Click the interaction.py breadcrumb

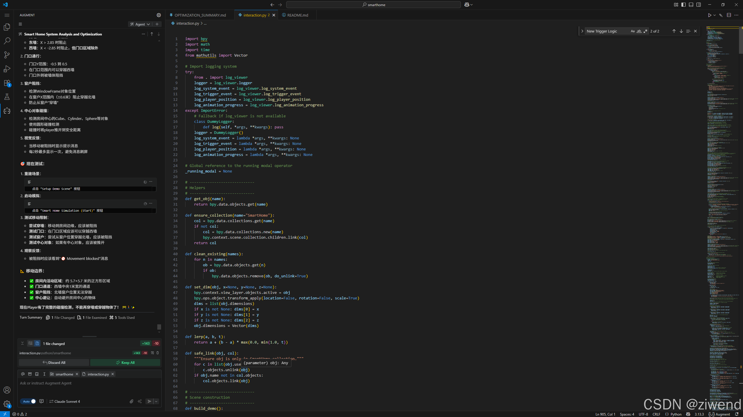point(187,23)
